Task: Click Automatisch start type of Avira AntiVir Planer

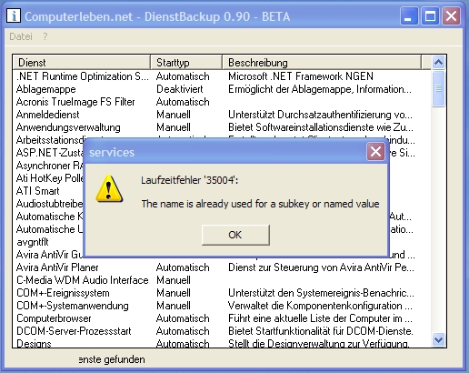Action: (183, 267)
